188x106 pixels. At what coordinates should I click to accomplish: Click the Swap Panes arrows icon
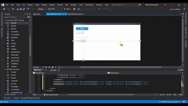(46, 70)
